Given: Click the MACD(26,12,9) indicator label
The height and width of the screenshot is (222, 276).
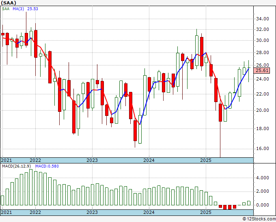Looking at the screenshot, I should pos(17,166).
